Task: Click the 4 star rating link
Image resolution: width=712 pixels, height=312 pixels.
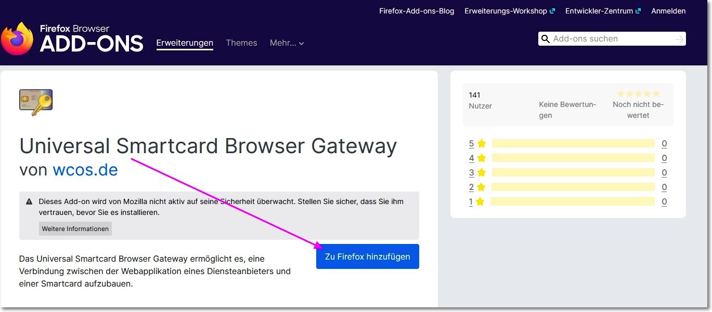Action: point(477,158)
